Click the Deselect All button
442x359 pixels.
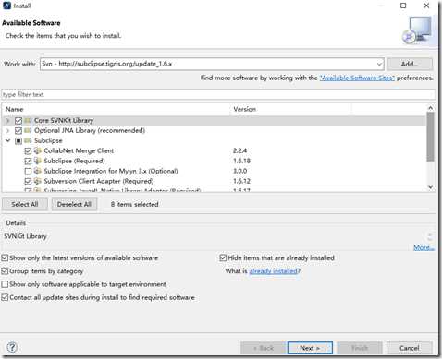(x=74, y=204)
